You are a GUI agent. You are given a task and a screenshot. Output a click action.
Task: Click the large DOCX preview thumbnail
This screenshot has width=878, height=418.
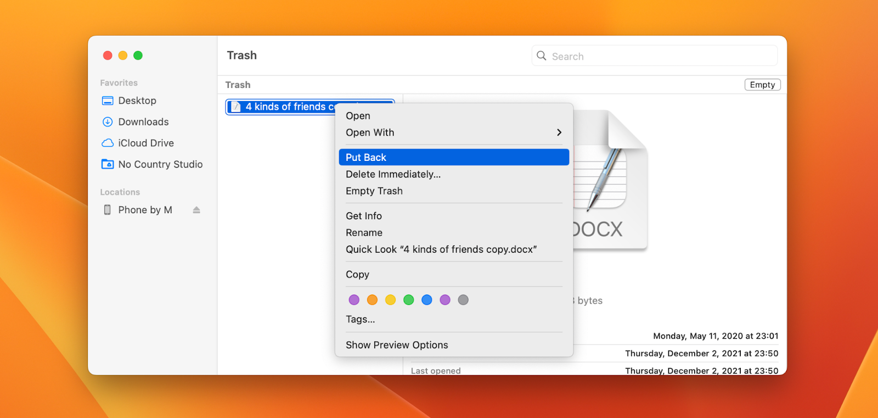tap(609, 181)
